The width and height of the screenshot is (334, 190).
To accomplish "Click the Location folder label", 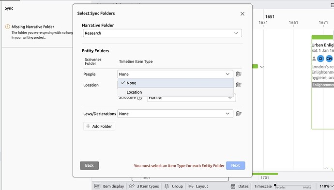I will [91, 85].
